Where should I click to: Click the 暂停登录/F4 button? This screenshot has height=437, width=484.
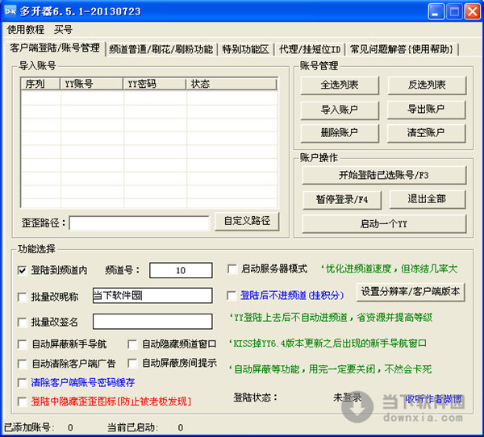click(342, 200)
